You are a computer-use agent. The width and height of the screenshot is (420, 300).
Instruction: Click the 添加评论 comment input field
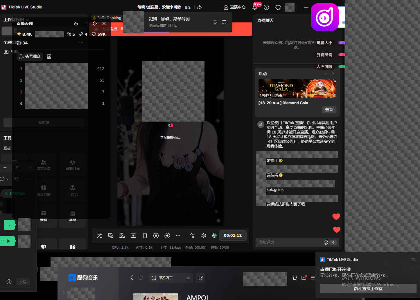pyautogui.click(x=289, y=243)
